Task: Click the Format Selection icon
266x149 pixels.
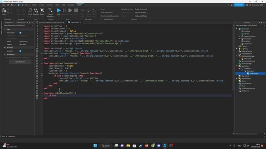Action: (x=50, y=10)
